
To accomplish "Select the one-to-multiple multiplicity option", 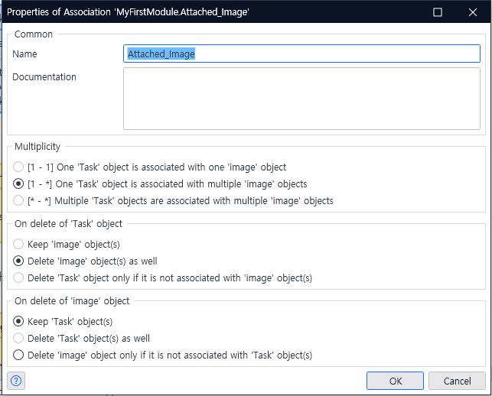I will tap(19, 184).
